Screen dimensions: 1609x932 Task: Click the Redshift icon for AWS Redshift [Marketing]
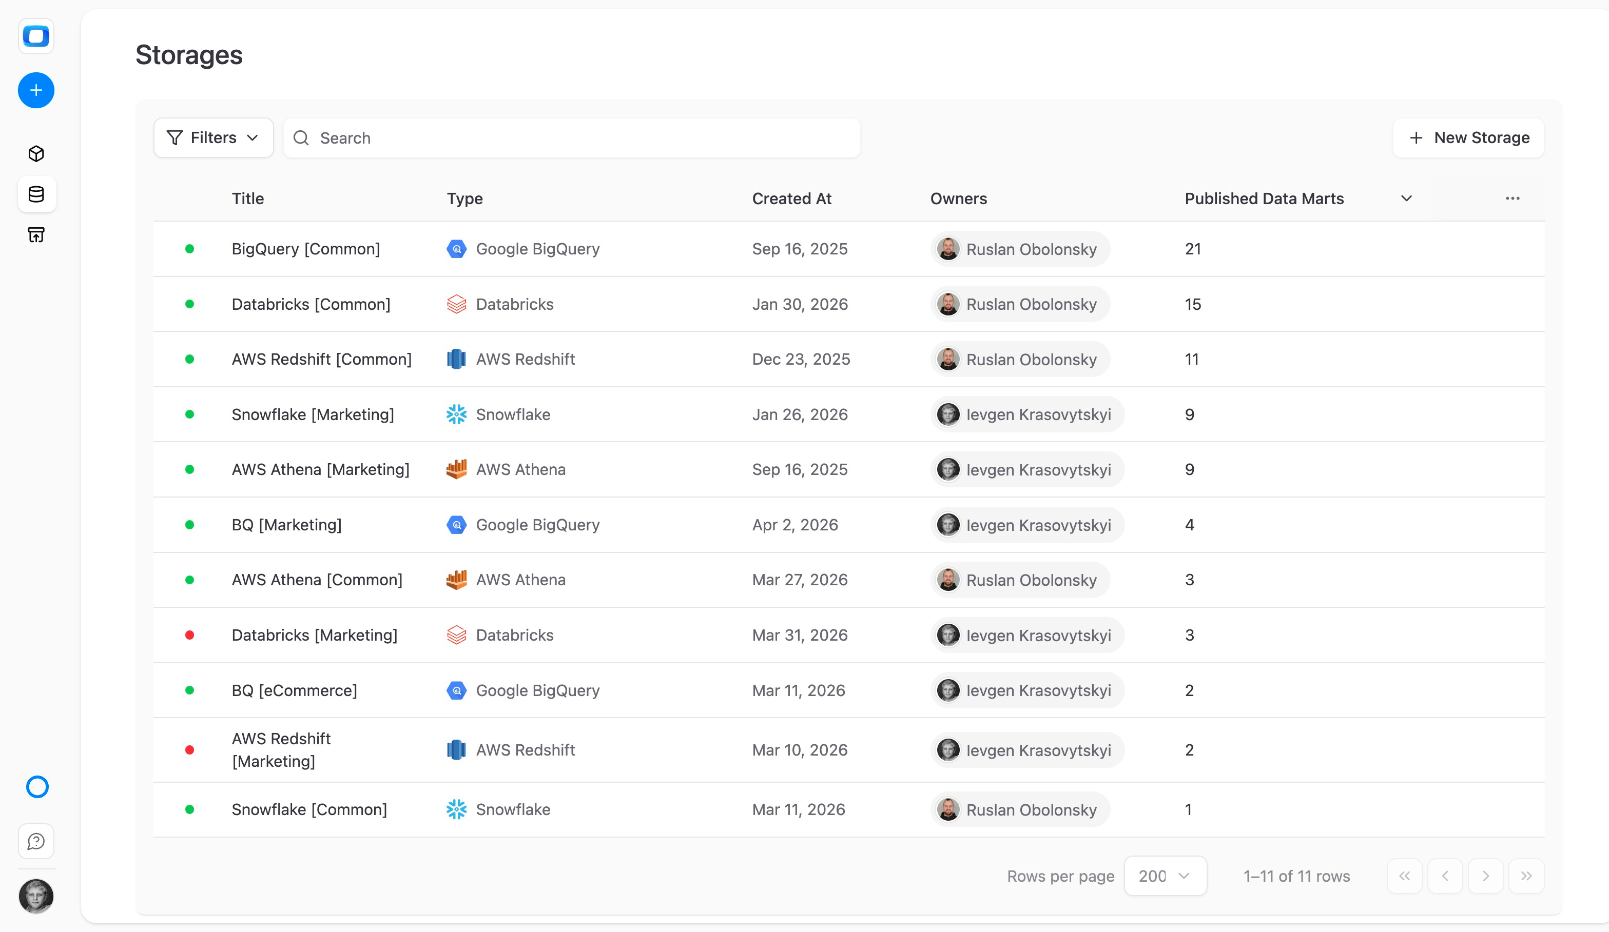(x=456, y=750)
